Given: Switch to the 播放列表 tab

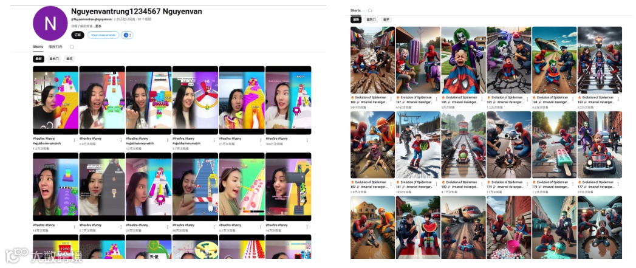Looking at the screenshot, I should click(x=55, y=47).
